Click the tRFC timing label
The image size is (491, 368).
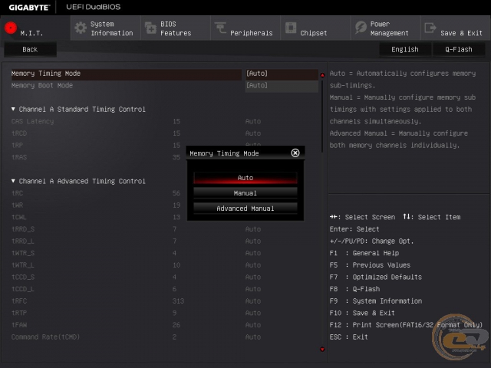(19, 301)
